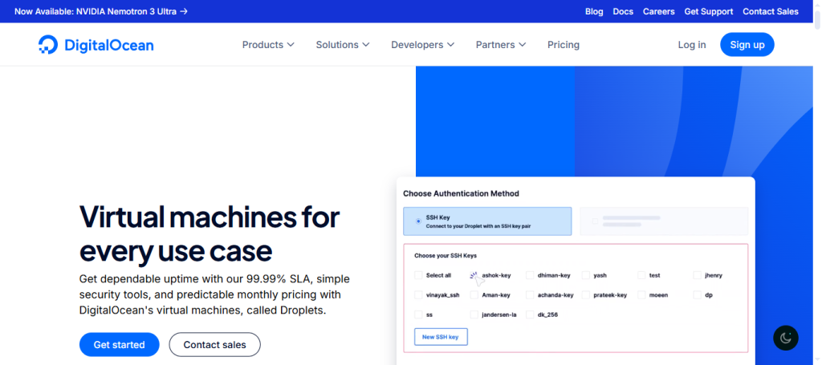822x365 pixels.
Task: Expand the Products menu
Action: point(268,45)
